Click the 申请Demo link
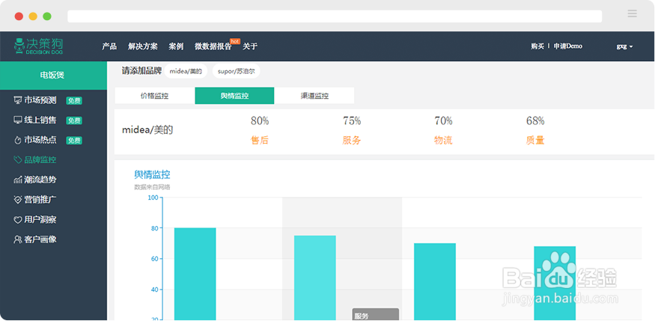 pos(567,46)
